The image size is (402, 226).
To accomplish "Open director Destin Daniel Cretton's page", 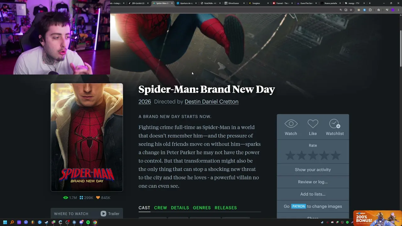I will (x=211, y=101).
